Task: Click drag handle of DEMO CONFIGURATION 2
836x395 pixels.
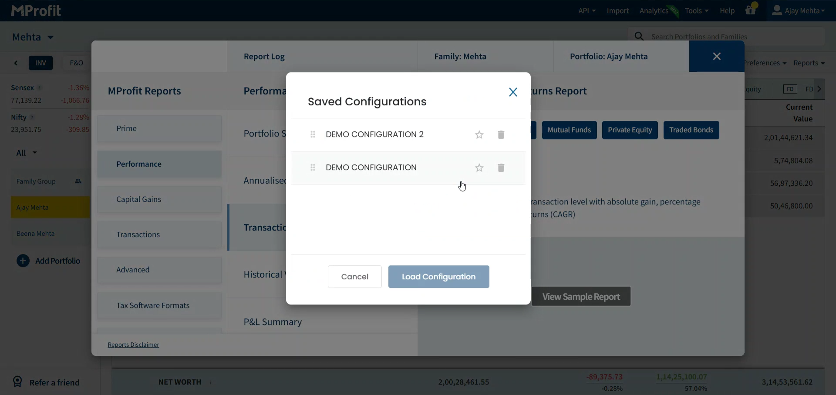Action: coord(313,134)
